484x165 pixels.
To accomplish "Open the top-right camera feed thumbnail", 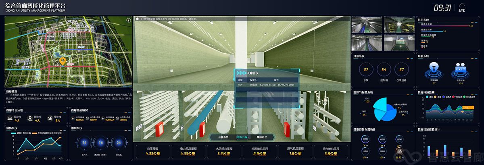I will coord(399,25).
